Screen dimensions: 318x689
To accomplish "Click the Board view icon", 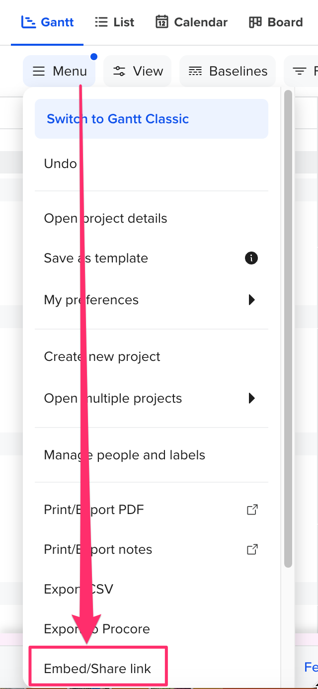I will (x=255, y=22).
